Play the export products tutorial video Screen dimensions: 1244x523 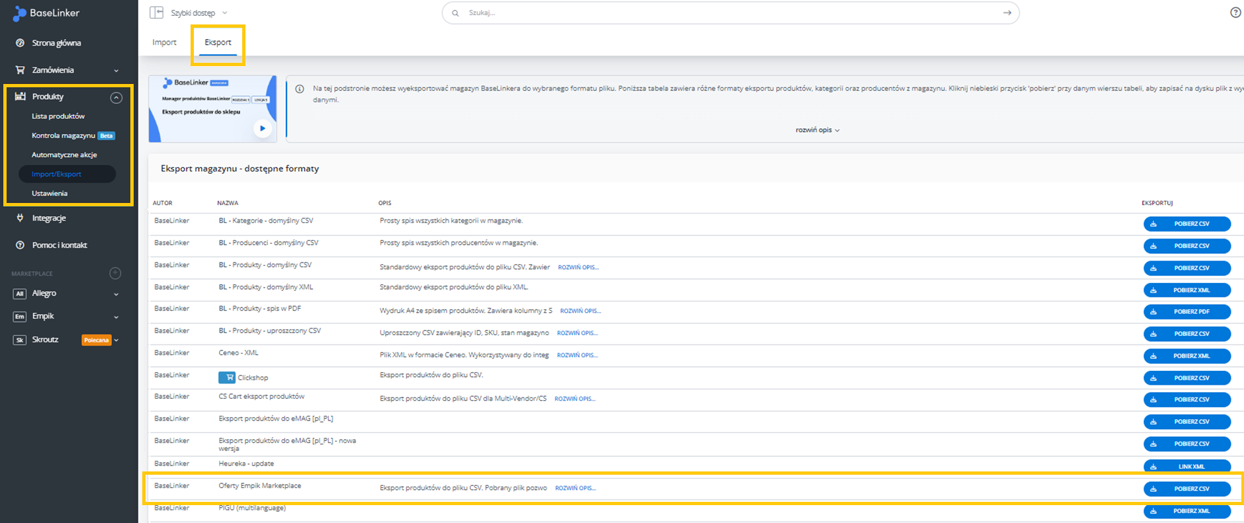pos(263,128)
